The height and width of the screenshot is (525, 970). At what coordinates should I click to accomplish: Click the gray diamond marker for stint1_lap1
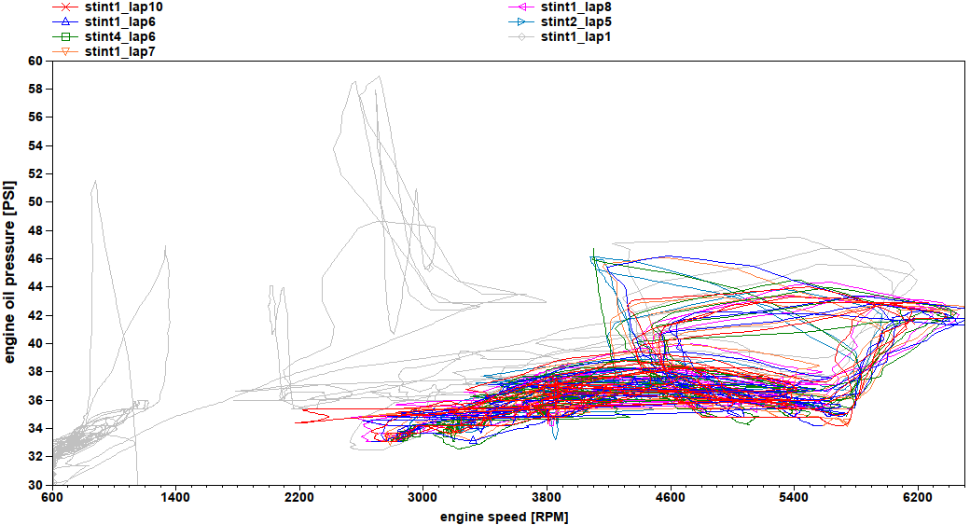(x=523, y=36)
